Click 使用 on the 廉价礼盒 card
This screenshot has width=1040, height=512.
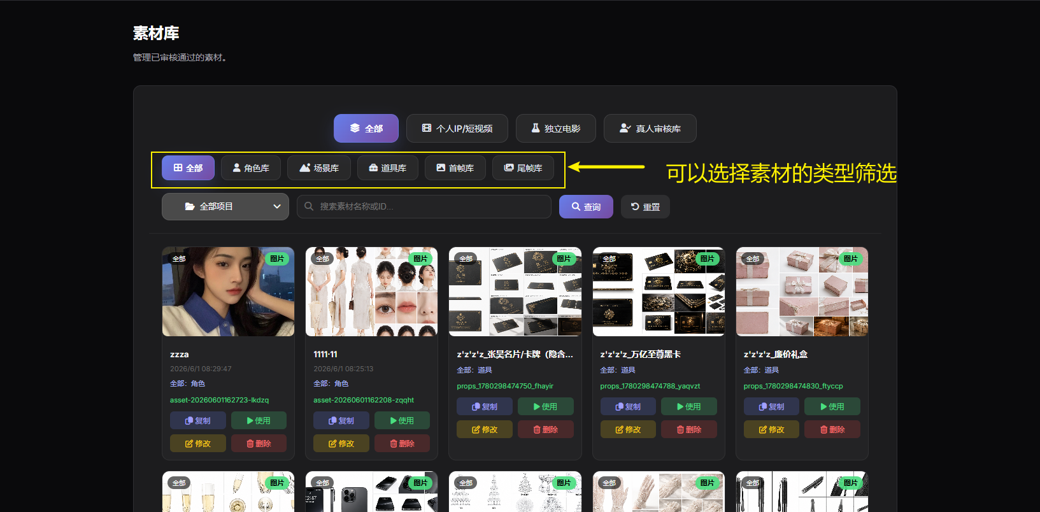[x=832, y=406]
